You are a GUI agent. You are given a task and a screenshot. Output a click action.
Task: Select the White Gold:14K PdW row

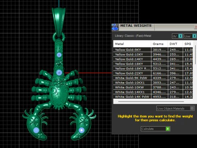(x=153, y=97)
